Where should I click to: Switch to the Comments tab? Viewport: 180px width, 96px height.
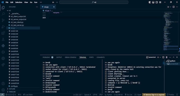(100, 57)
